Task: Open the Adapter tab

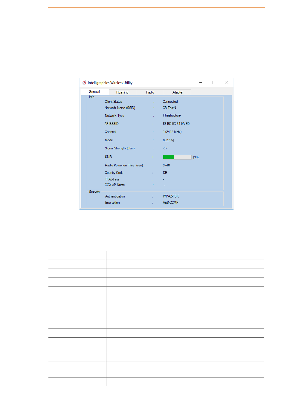Action: point(178,92)
